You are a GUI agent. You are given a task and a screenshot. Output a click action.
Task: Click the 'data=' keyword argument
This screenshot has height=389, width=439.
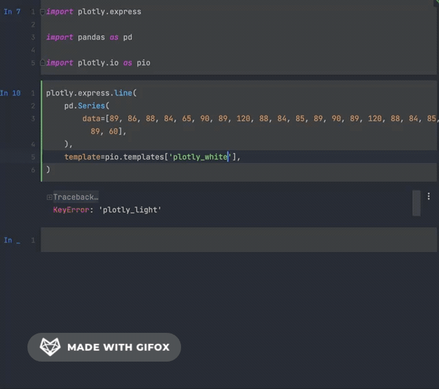coord(93,118)
